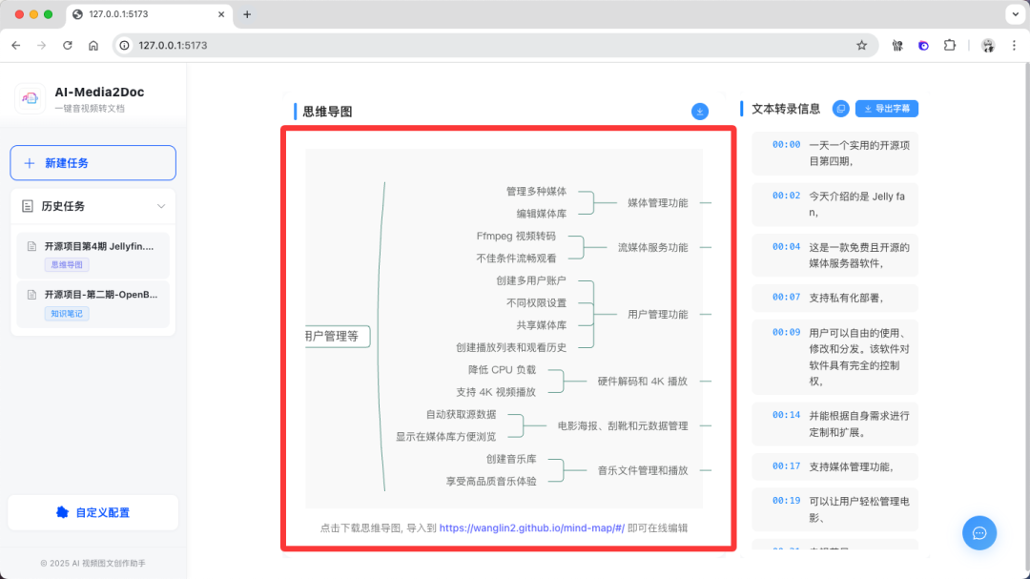
Task: Open browser extensions puzzle icon
Action: 950,46
